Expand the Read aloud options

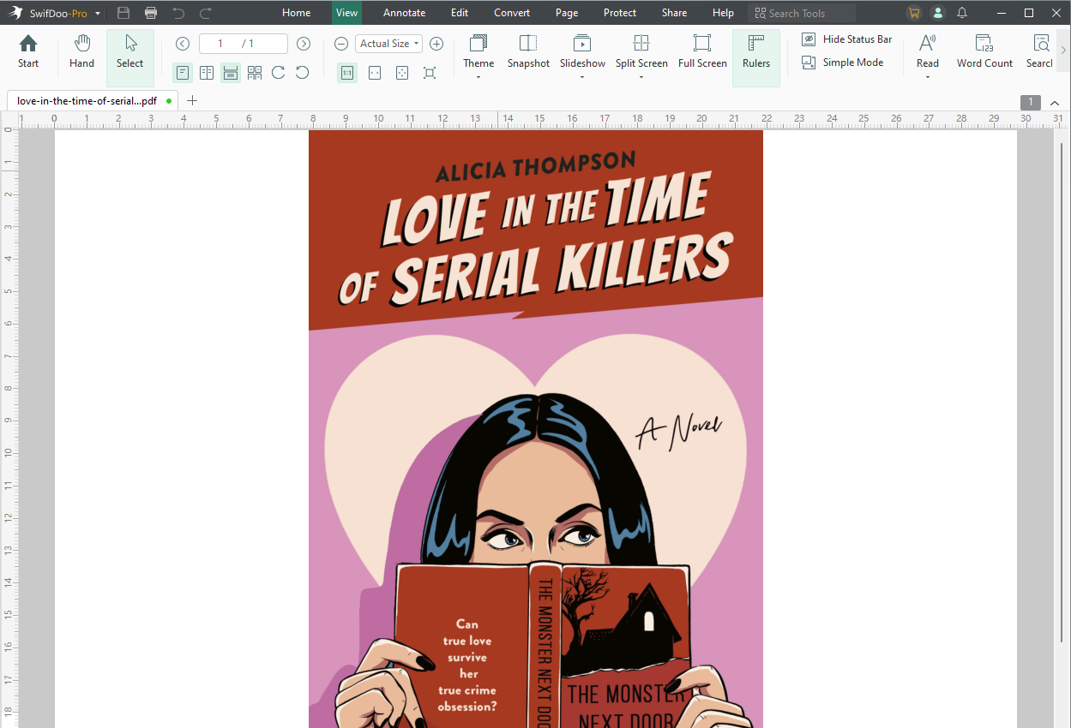point(928,77)
